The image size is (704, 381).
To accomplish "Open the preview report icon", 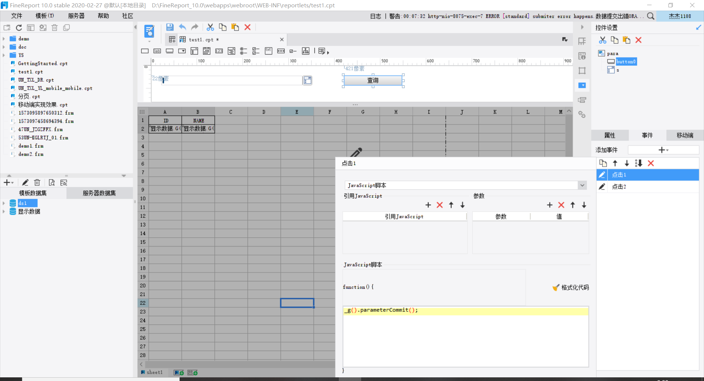I will (149, 31).
